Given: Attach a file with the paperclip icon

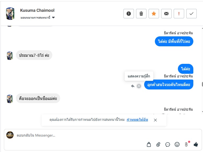Looking at the screenshot, I should 158,144.
